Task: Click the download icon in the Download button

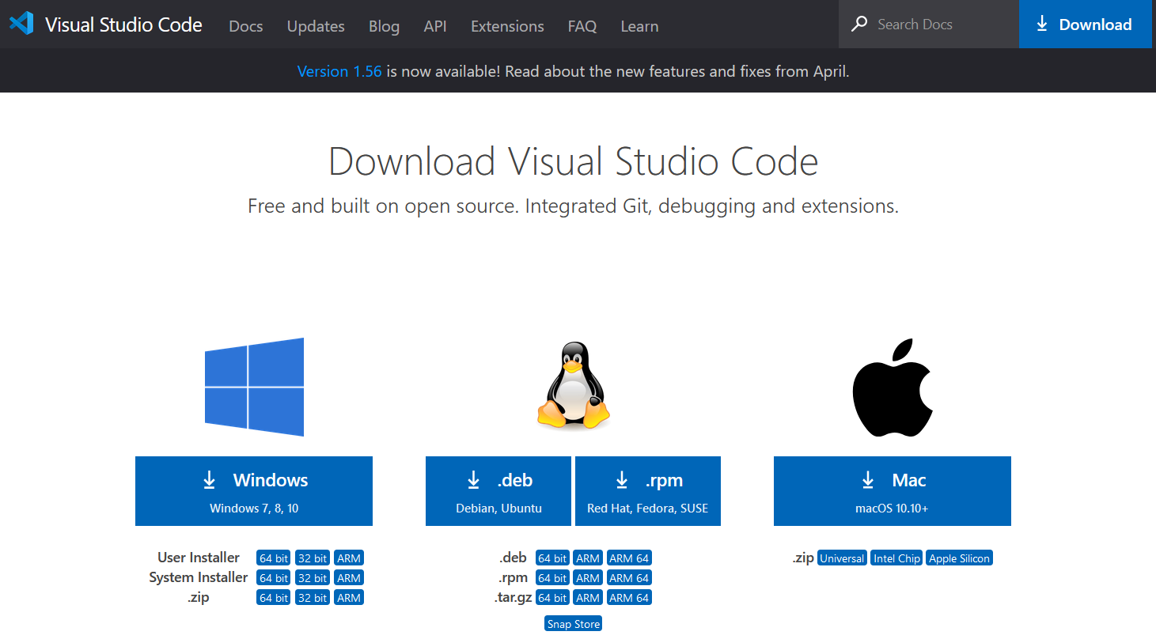Action: click(1043, 24)
